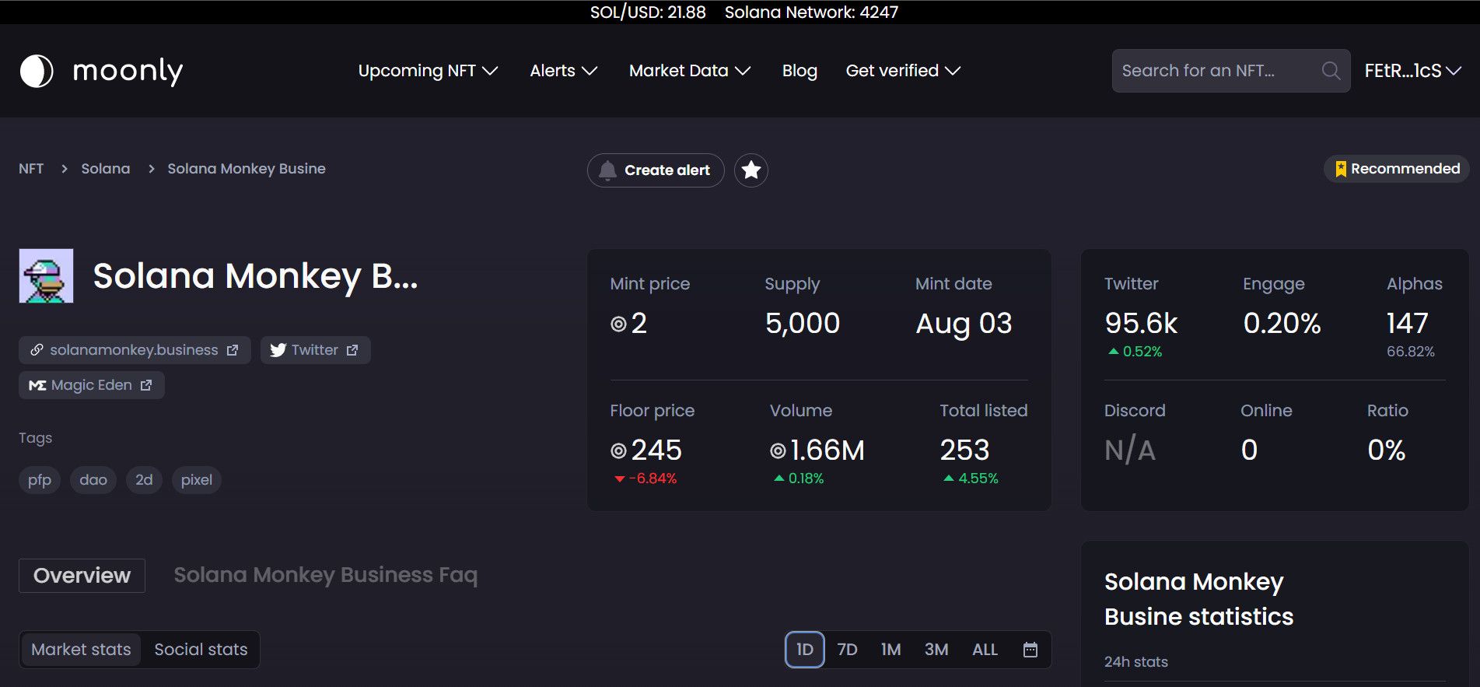Image resolution: width=1480 pixels, height=687 pixels.
Task: Select the ALL time range
Action: pyautogui.click(x=985, y=650)
